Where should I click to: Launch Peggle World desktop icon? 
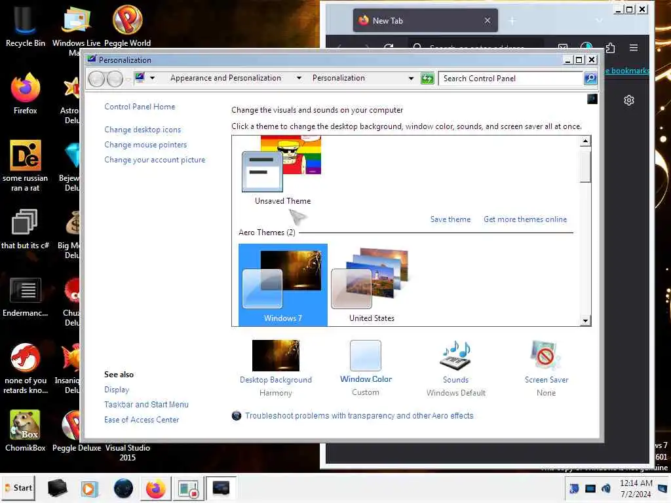tap(128, 26)
